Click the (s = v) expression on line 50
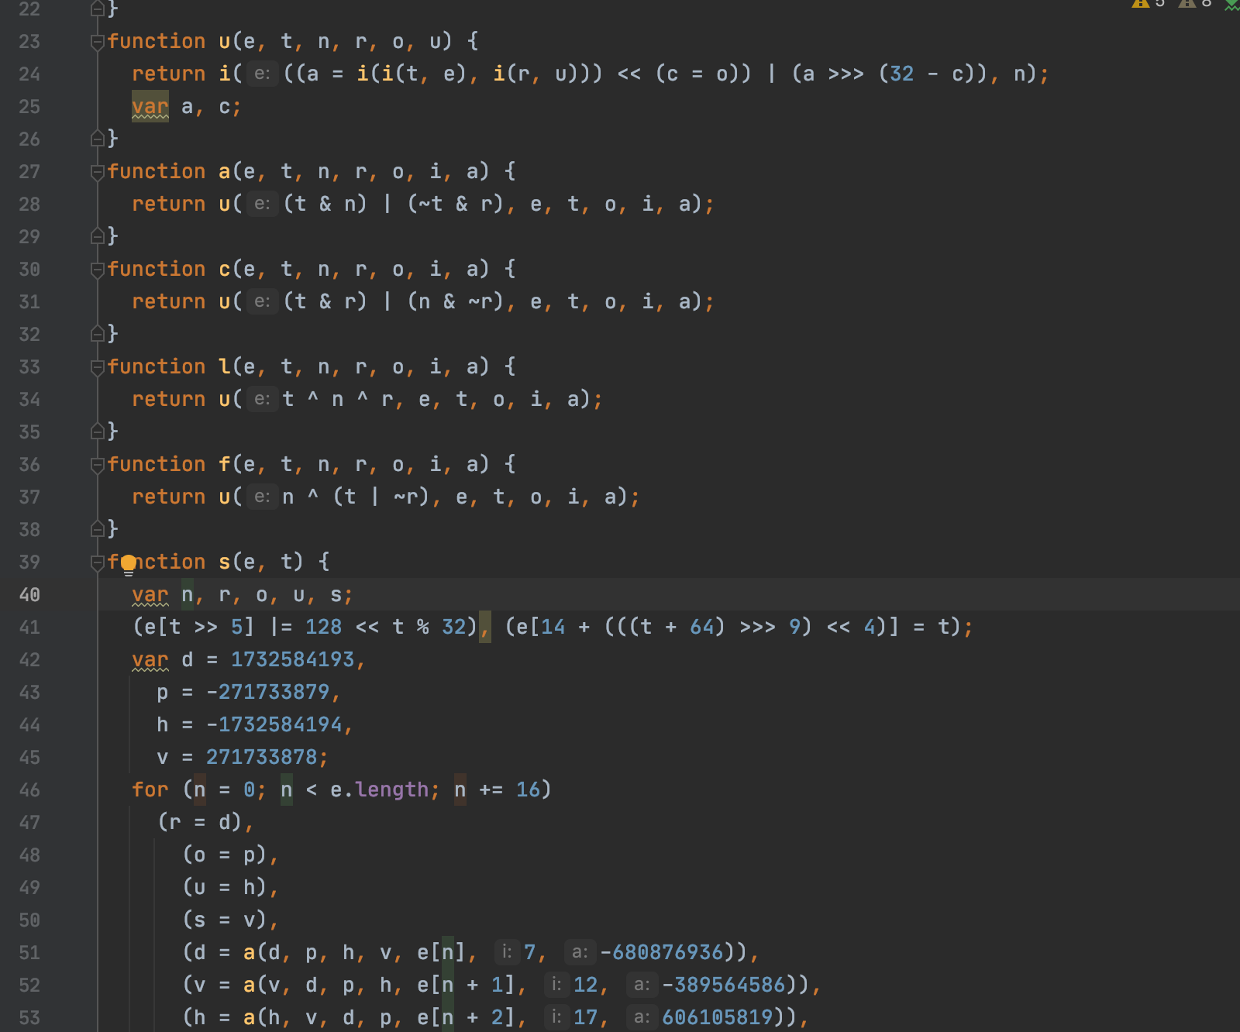The height and width of the screenshot is (1032, 1240). pos(225,920)
